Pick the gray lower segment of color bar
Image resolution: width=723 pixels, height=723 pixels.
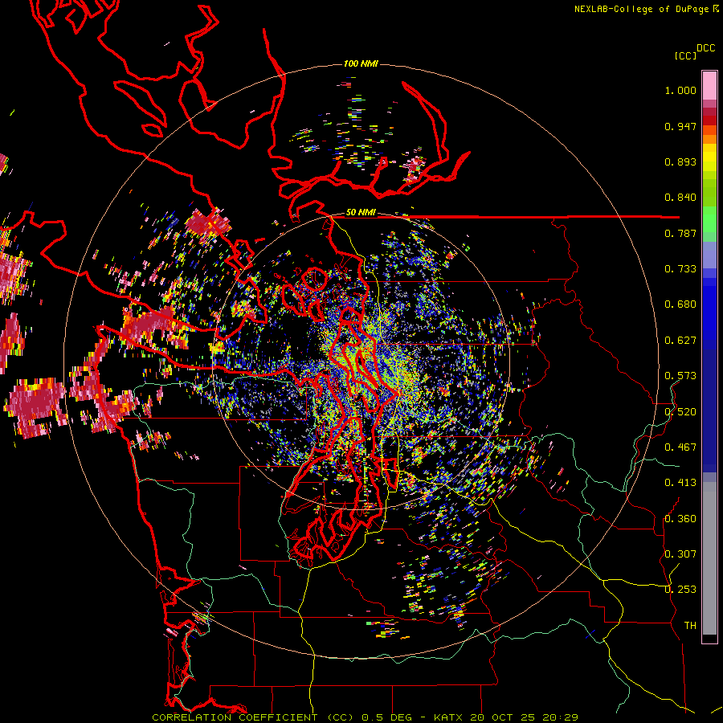709,558
